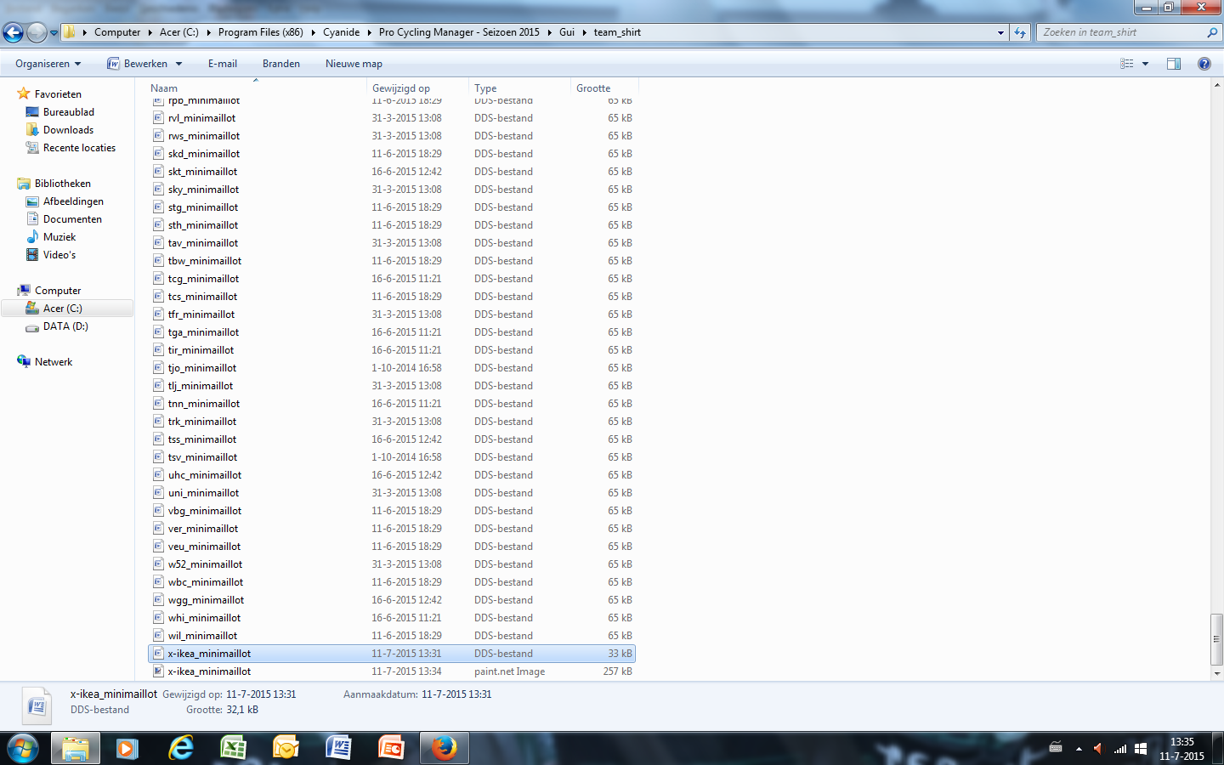Open the view options dropdown arrow

point(1145,64)
